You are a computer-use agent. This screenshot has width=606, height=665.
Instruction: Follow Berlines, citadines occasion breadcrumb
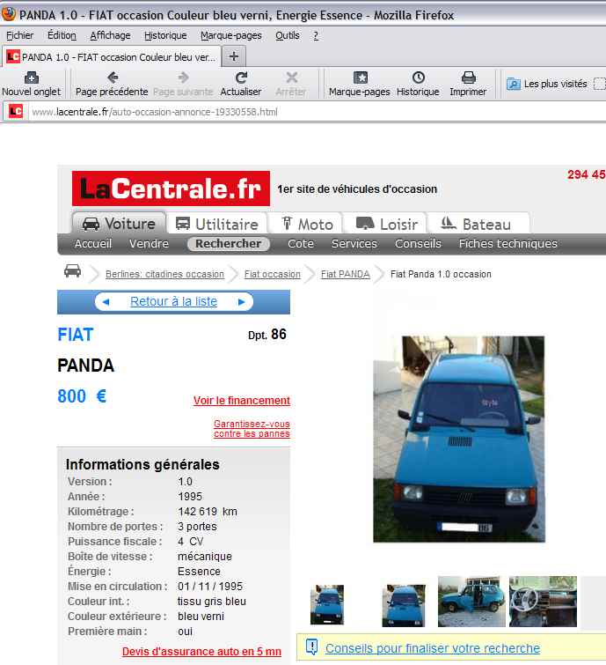point(164,274)
